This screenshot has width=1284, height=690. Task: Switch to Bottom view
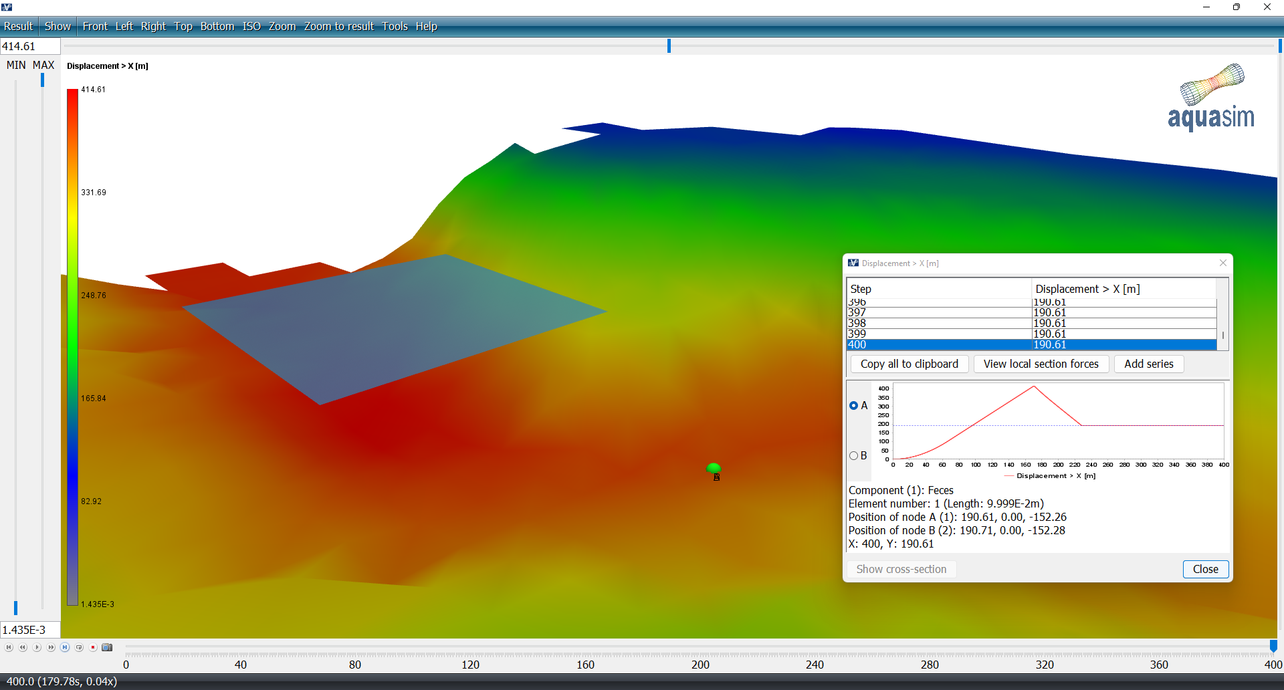pyautogui.click(x=217, y=26)
